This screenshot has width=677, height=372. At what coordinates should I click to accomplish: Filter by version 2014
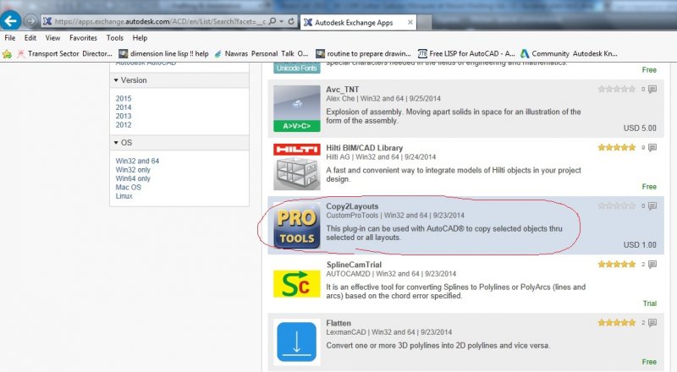(x=124, y=107)
